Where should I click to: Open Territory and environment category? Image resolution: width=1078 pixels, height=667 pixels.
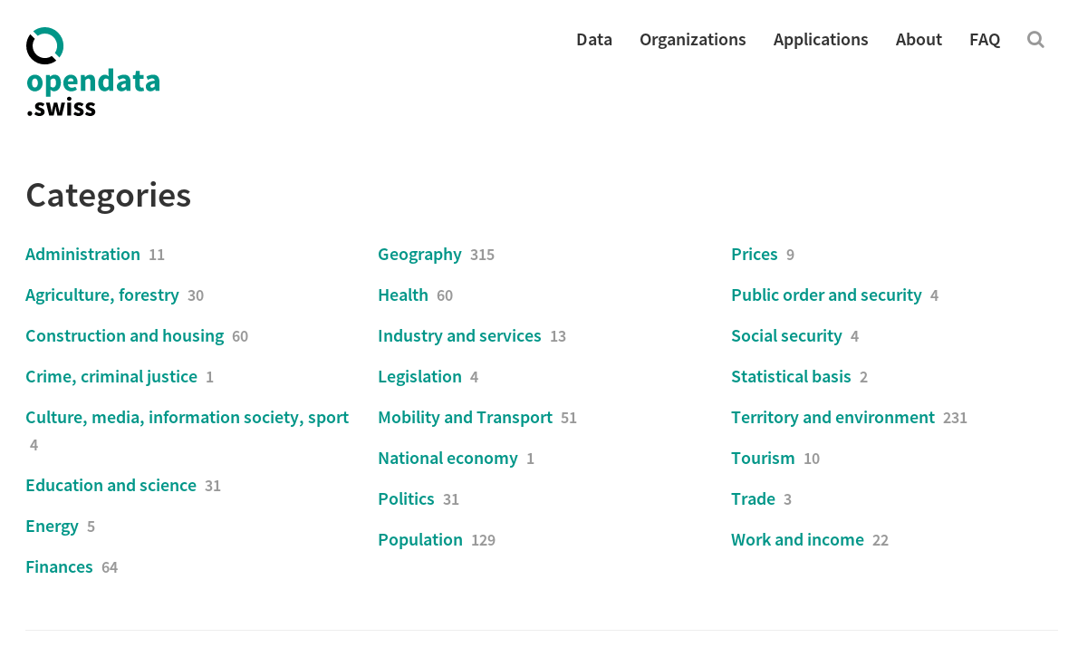[833, 418]
